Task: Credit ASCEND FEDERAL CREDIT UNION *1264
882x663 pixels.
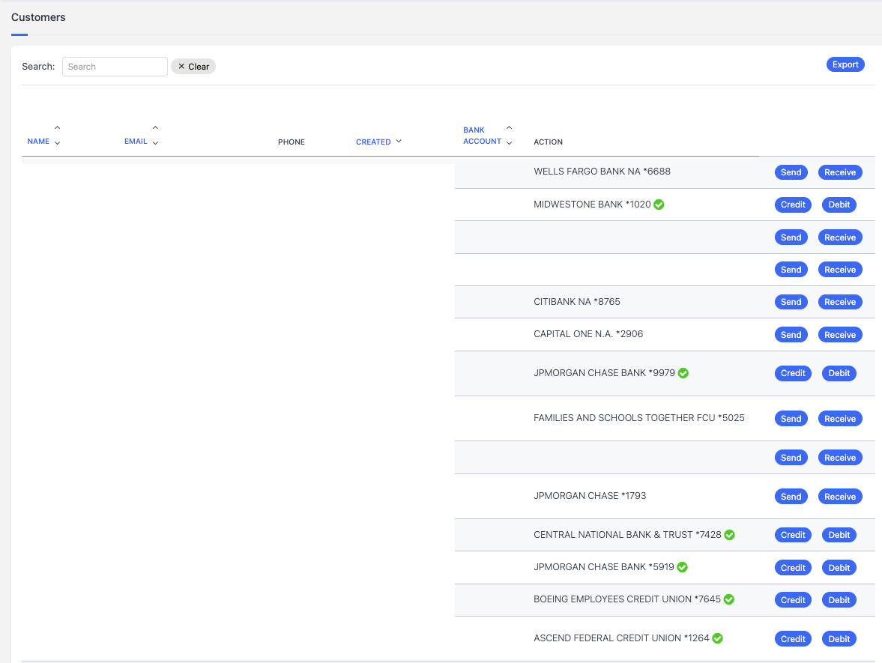Action: (x=793, y=639)
